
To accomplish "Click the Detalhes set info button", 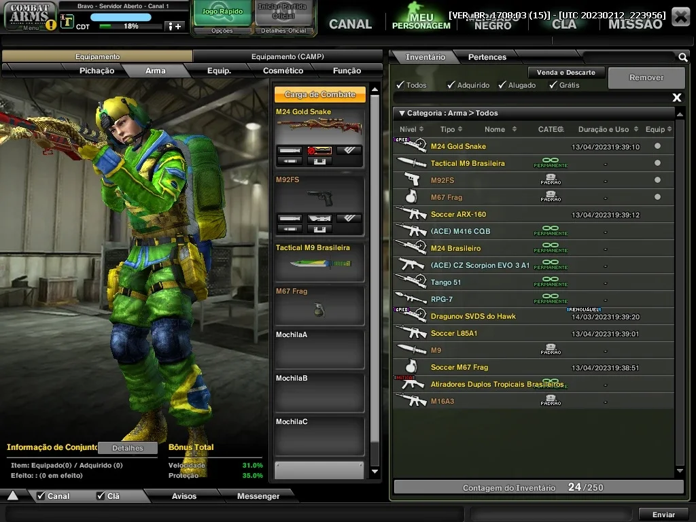I will pos(127,448).
